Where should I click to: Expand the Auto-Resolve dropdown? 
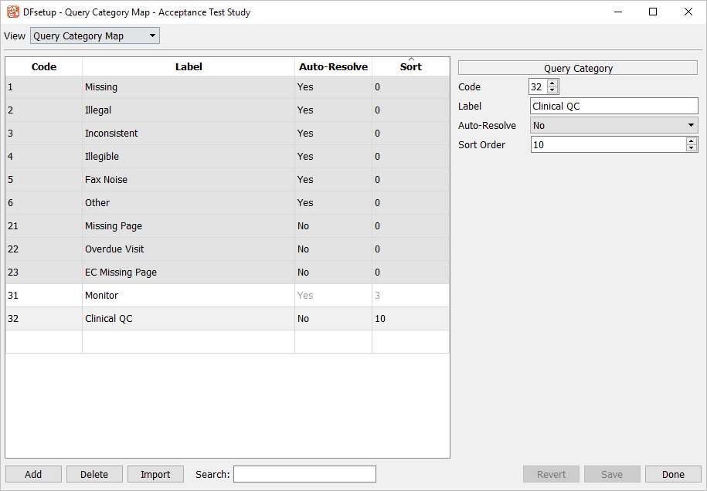[614, 126]
